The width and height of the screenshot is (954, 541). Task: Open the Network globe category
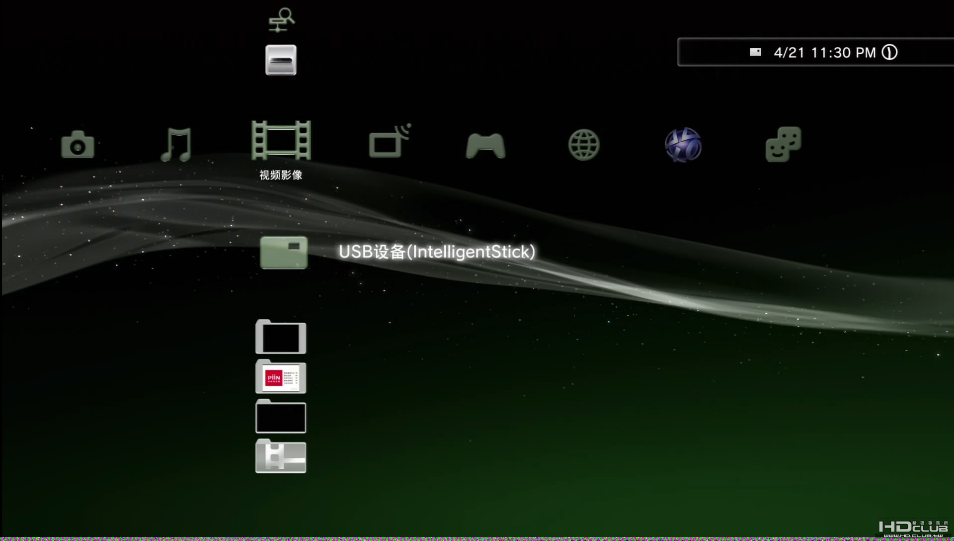584,145
